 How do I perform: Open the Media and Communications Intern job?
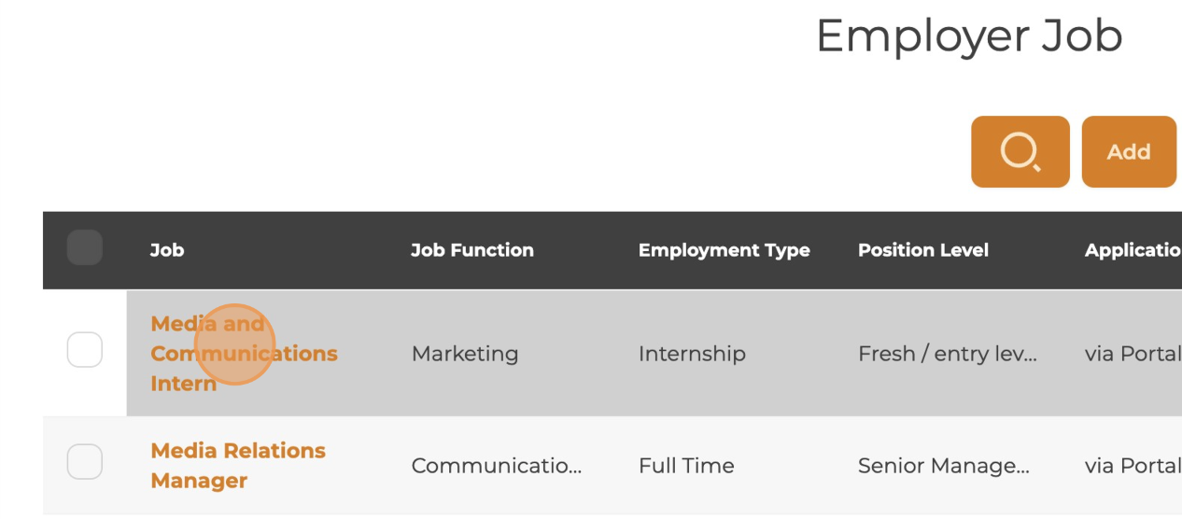tap(244, 354)
